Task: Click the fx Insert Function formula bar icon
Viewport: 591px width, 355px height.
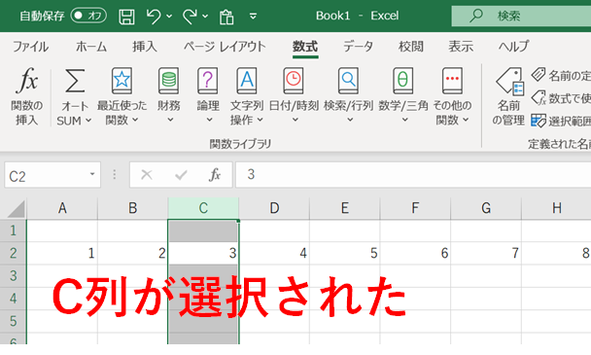Action: (x=215, y=175)
